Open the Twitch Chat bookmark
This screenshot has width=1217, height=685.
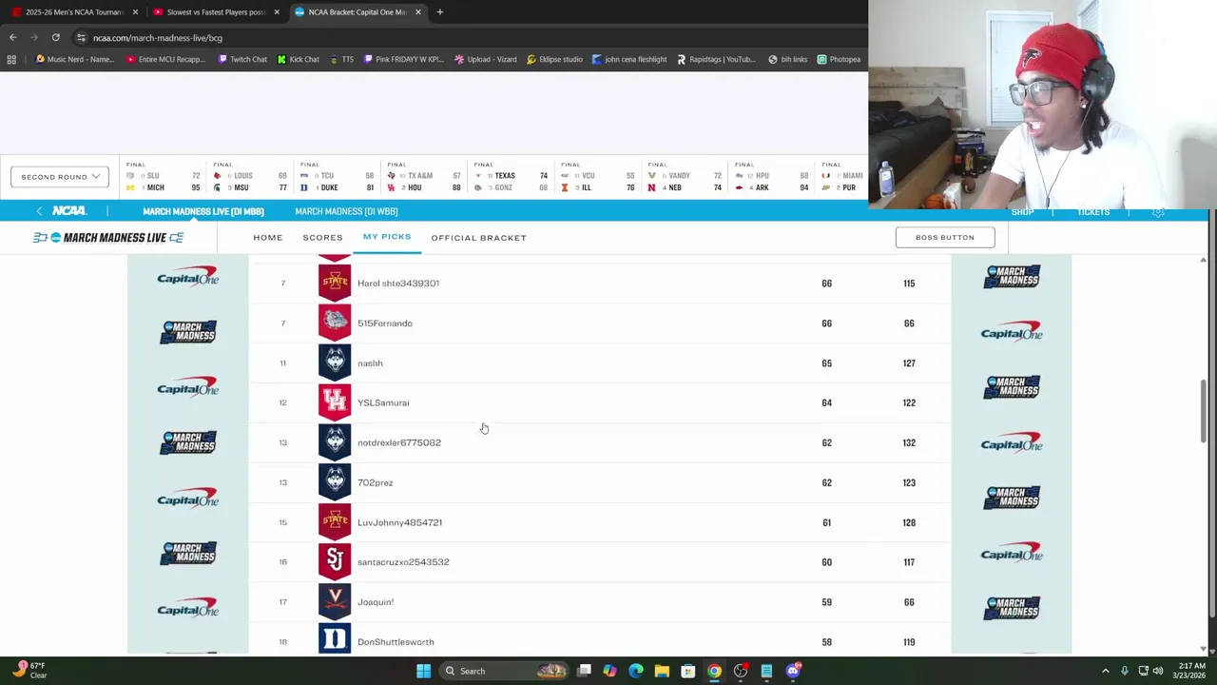pyautogui.click(x=242, y=59)
